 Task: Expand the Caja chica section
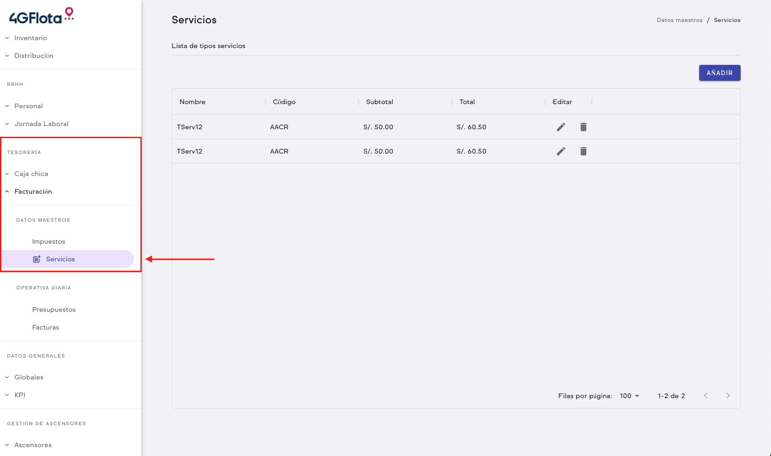[x=31, y=174]
